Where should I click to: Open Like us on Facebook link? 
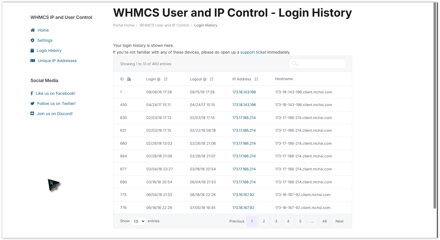tap(56, 93)
